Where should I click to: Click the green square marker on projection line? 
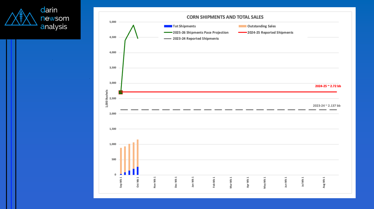point(121,92)
